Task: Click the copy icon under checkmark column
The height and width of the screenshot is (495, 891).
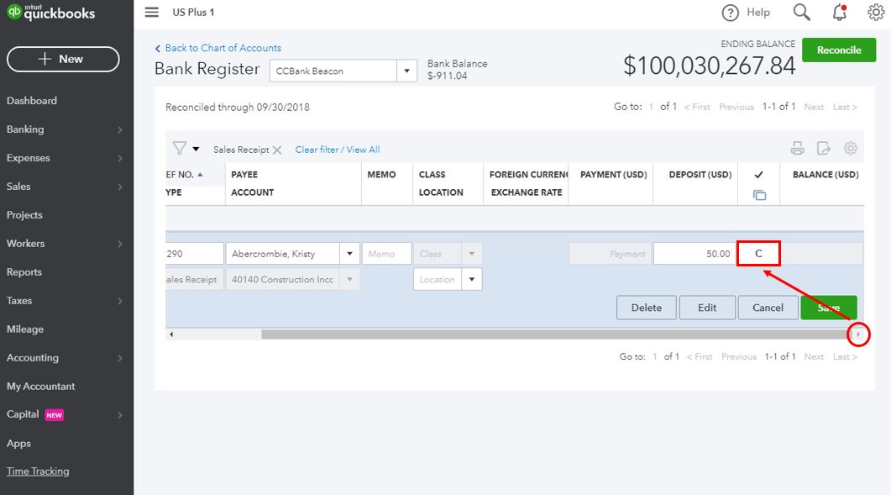Action: (x=759, y=195)
